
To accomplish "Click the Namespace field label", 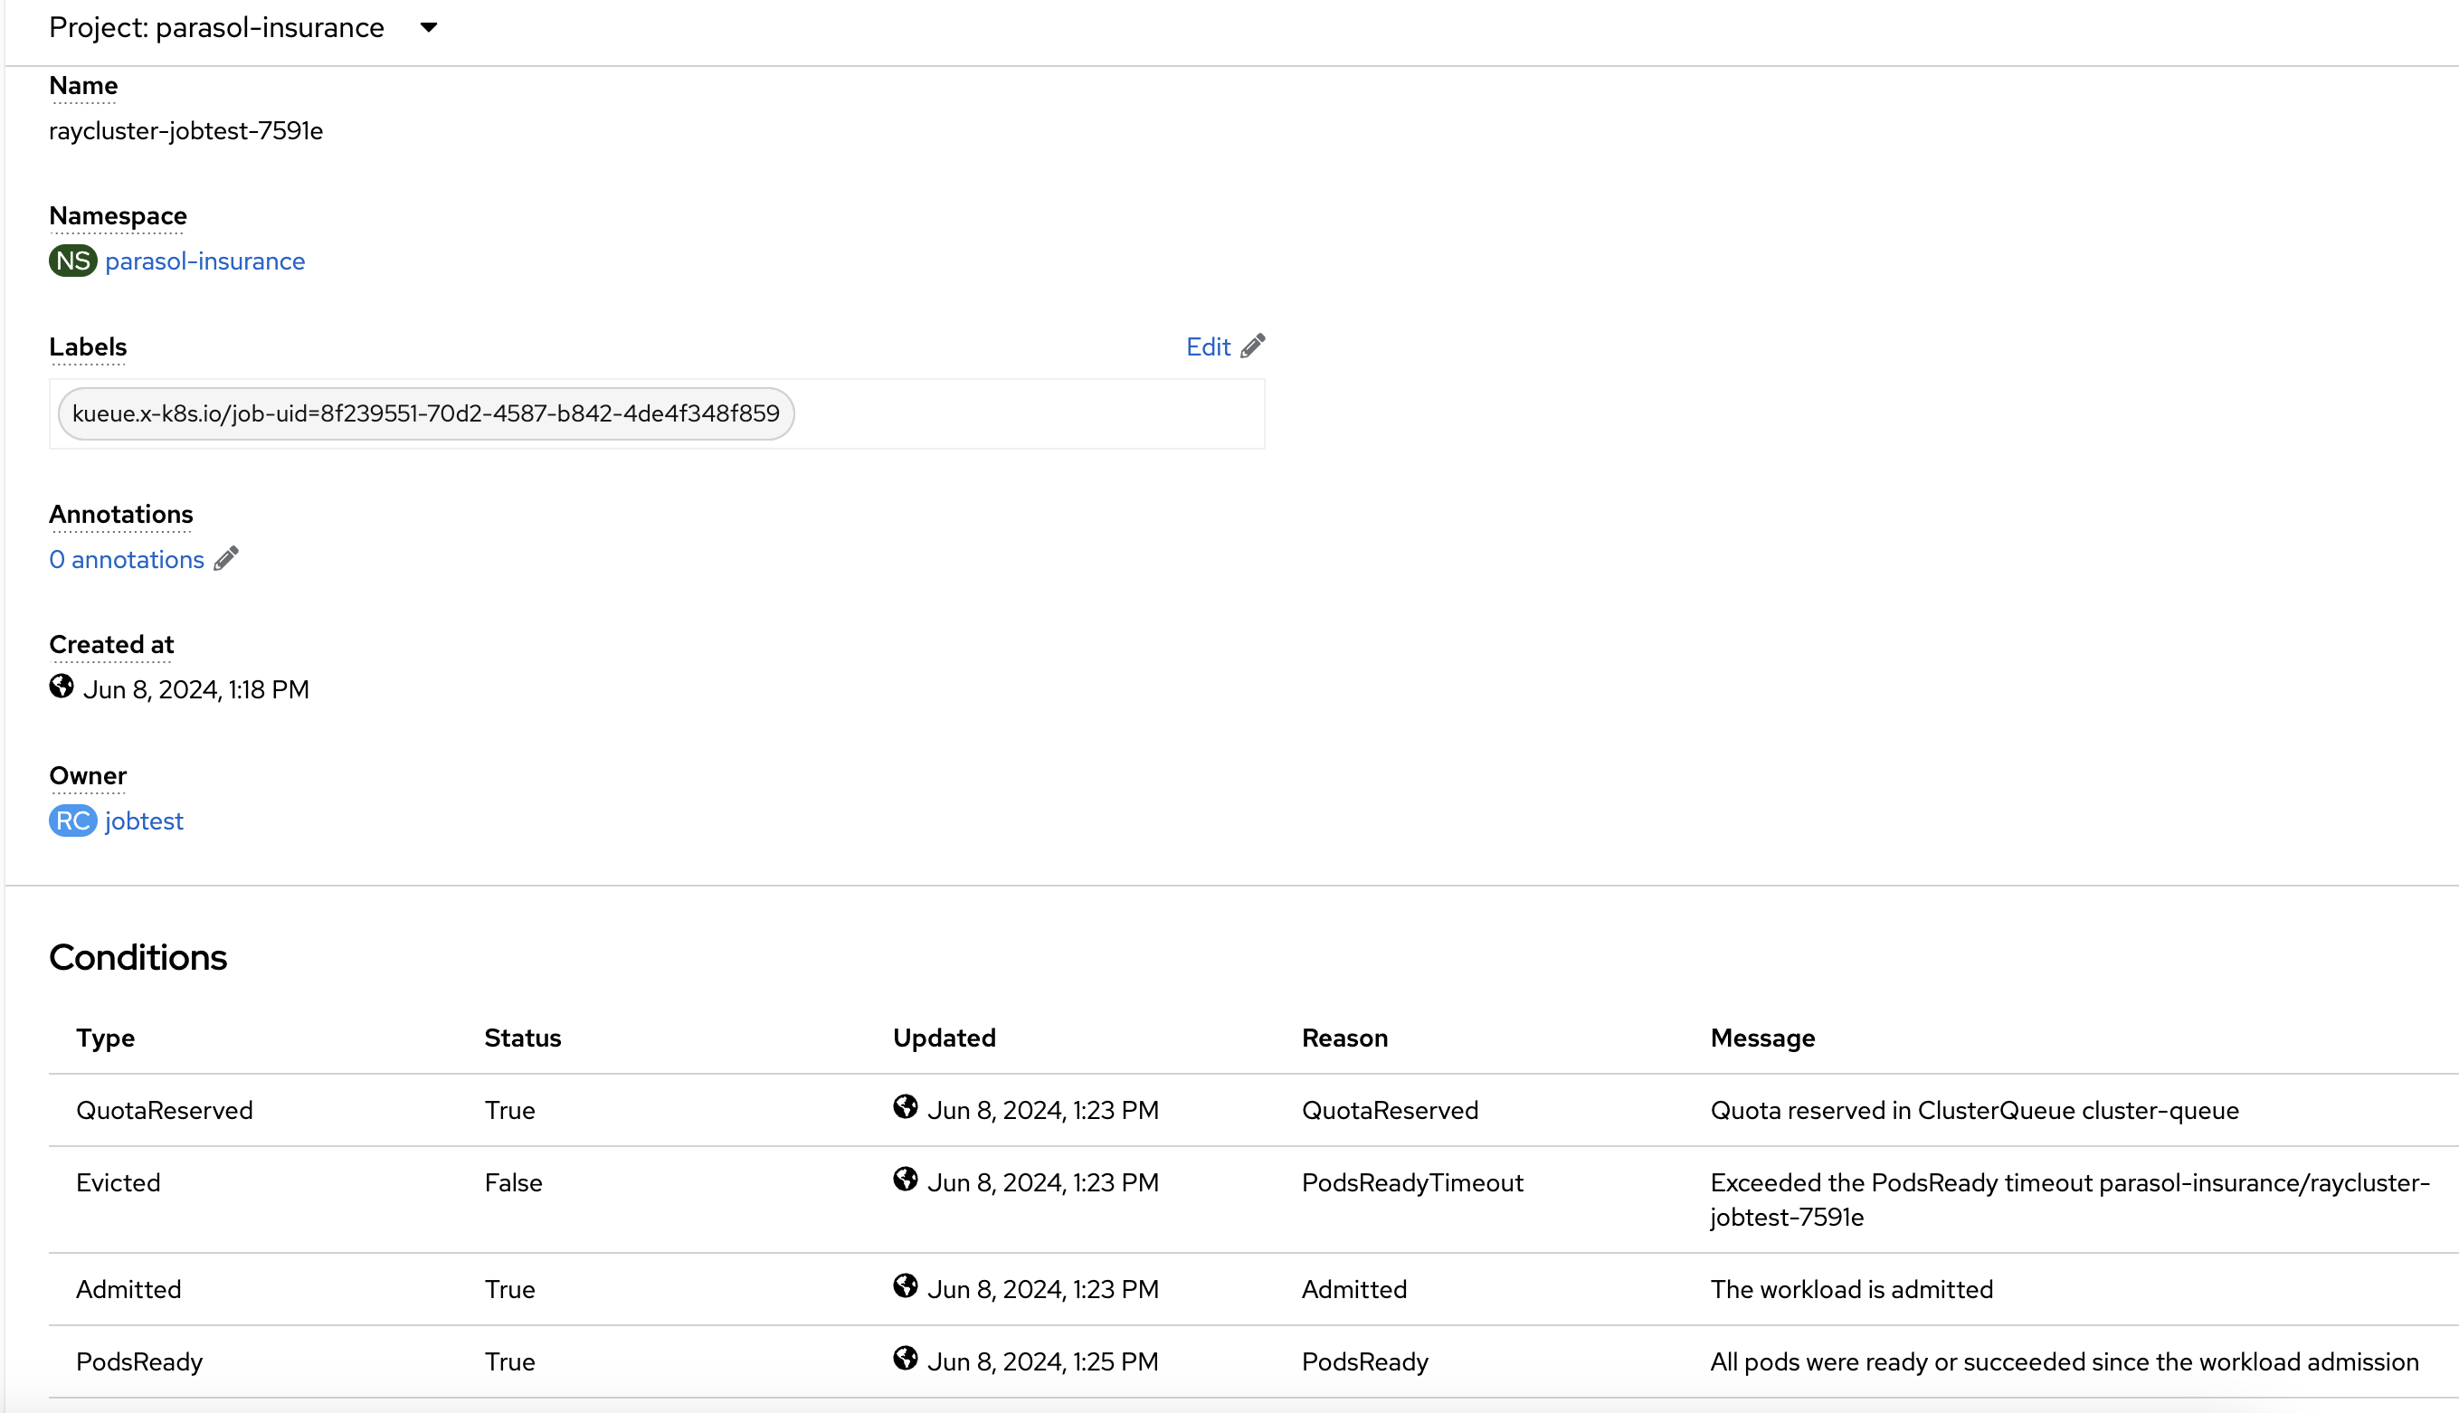I will click(x=119, y=215).
